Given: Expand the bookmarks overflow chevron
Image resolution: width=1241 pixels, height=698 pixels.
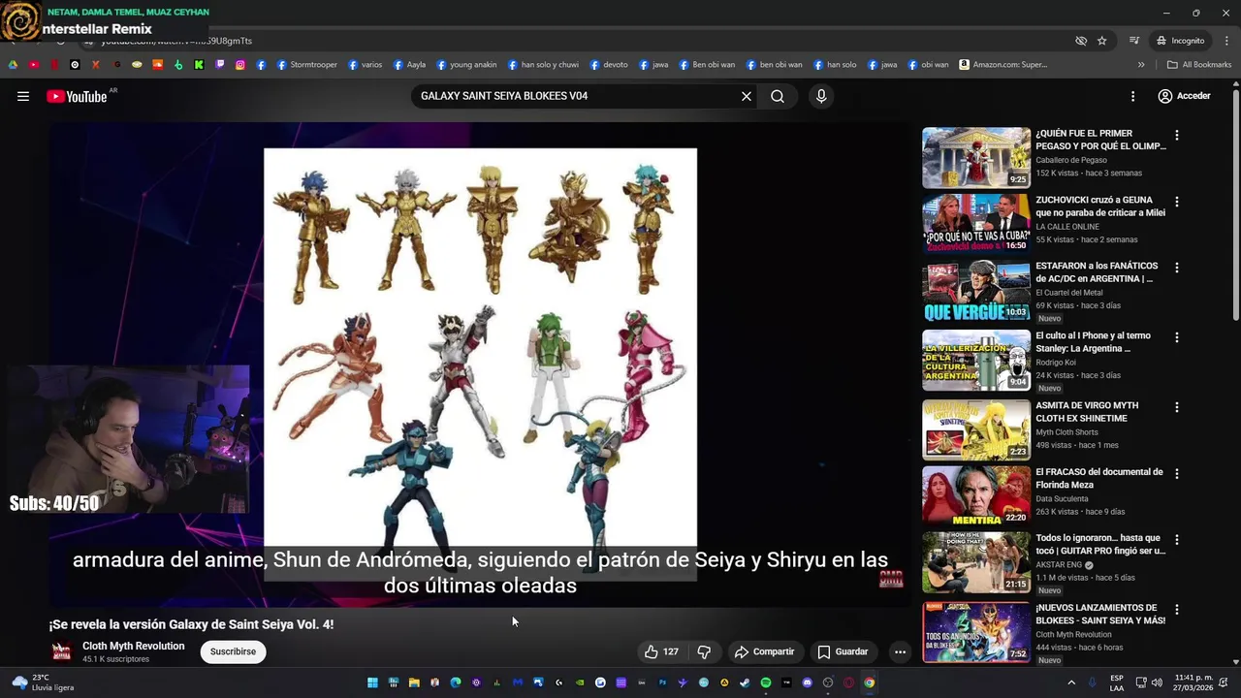Looking at the screenshot, I should [1141, 65].
